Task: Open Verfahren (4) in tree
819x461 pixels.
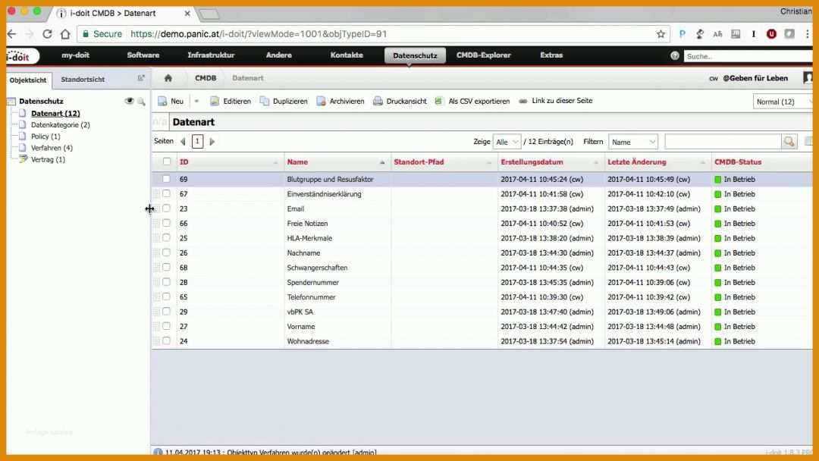Action: click(52, 148)
